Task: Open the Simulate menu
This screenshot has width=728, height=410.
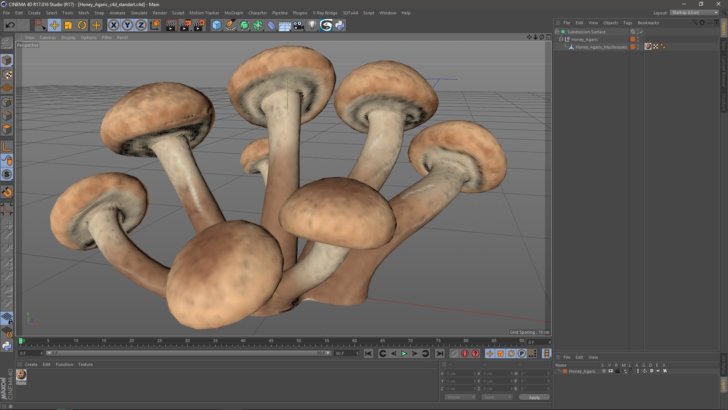Action: (x=139, y=13)
